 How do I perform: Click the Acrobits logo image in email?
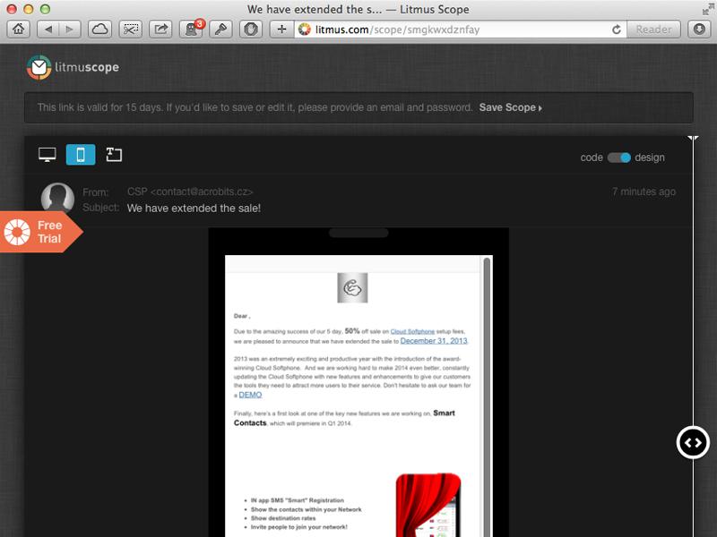[352, 287]
